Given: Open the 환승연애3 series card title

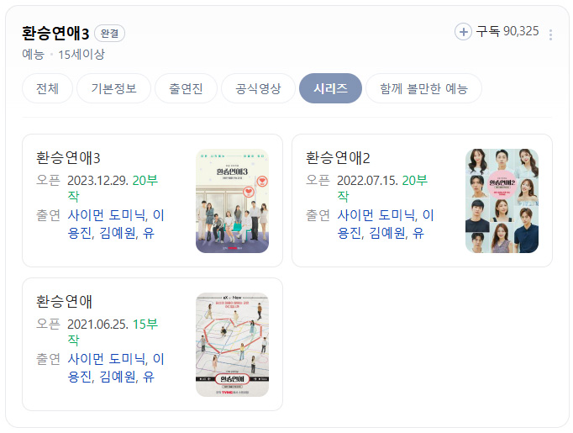Looking at the screenshot, I should 68,158.
